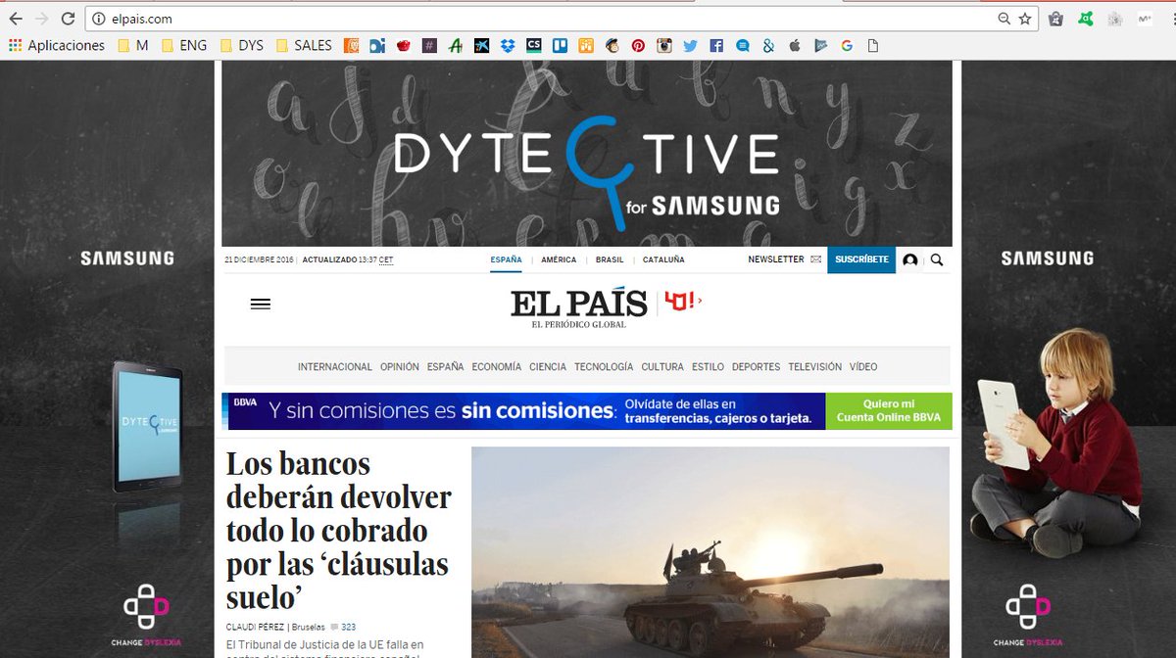
Task: Click the user profile icon next to search
Action: 908,259
